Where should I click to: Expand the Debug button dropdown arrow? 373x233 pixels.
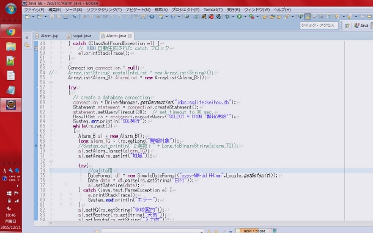233,16
